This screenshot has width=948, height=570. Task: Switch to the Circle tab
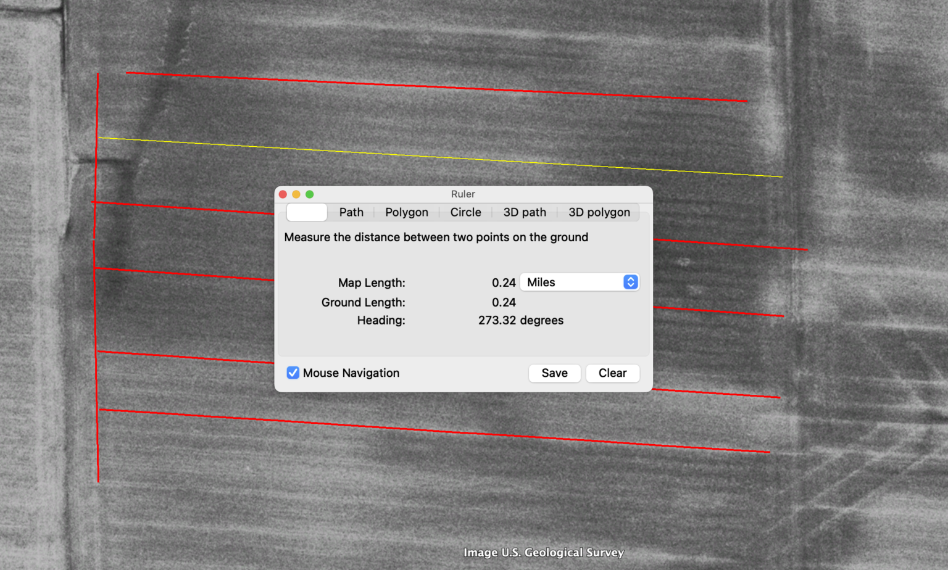[x=465, y=212]
